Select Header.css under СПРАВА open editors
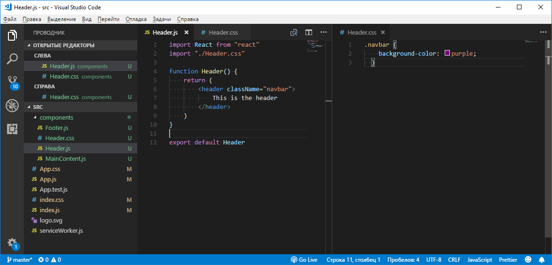This screenshot has width=552, height=265. click(80, 97)
